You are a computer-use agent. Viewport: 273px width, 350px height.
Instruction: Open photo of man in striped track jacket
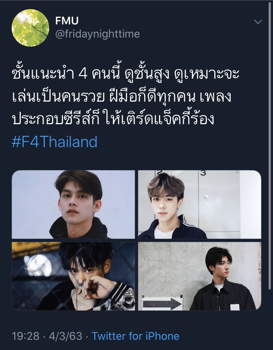[199, 204]
